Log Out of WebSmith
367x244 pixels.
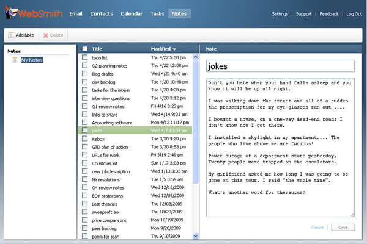[x=354, y=14]
